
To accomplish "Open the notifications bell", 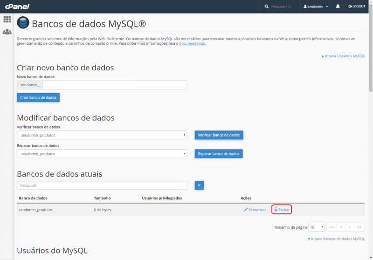I will coord(338,7).
